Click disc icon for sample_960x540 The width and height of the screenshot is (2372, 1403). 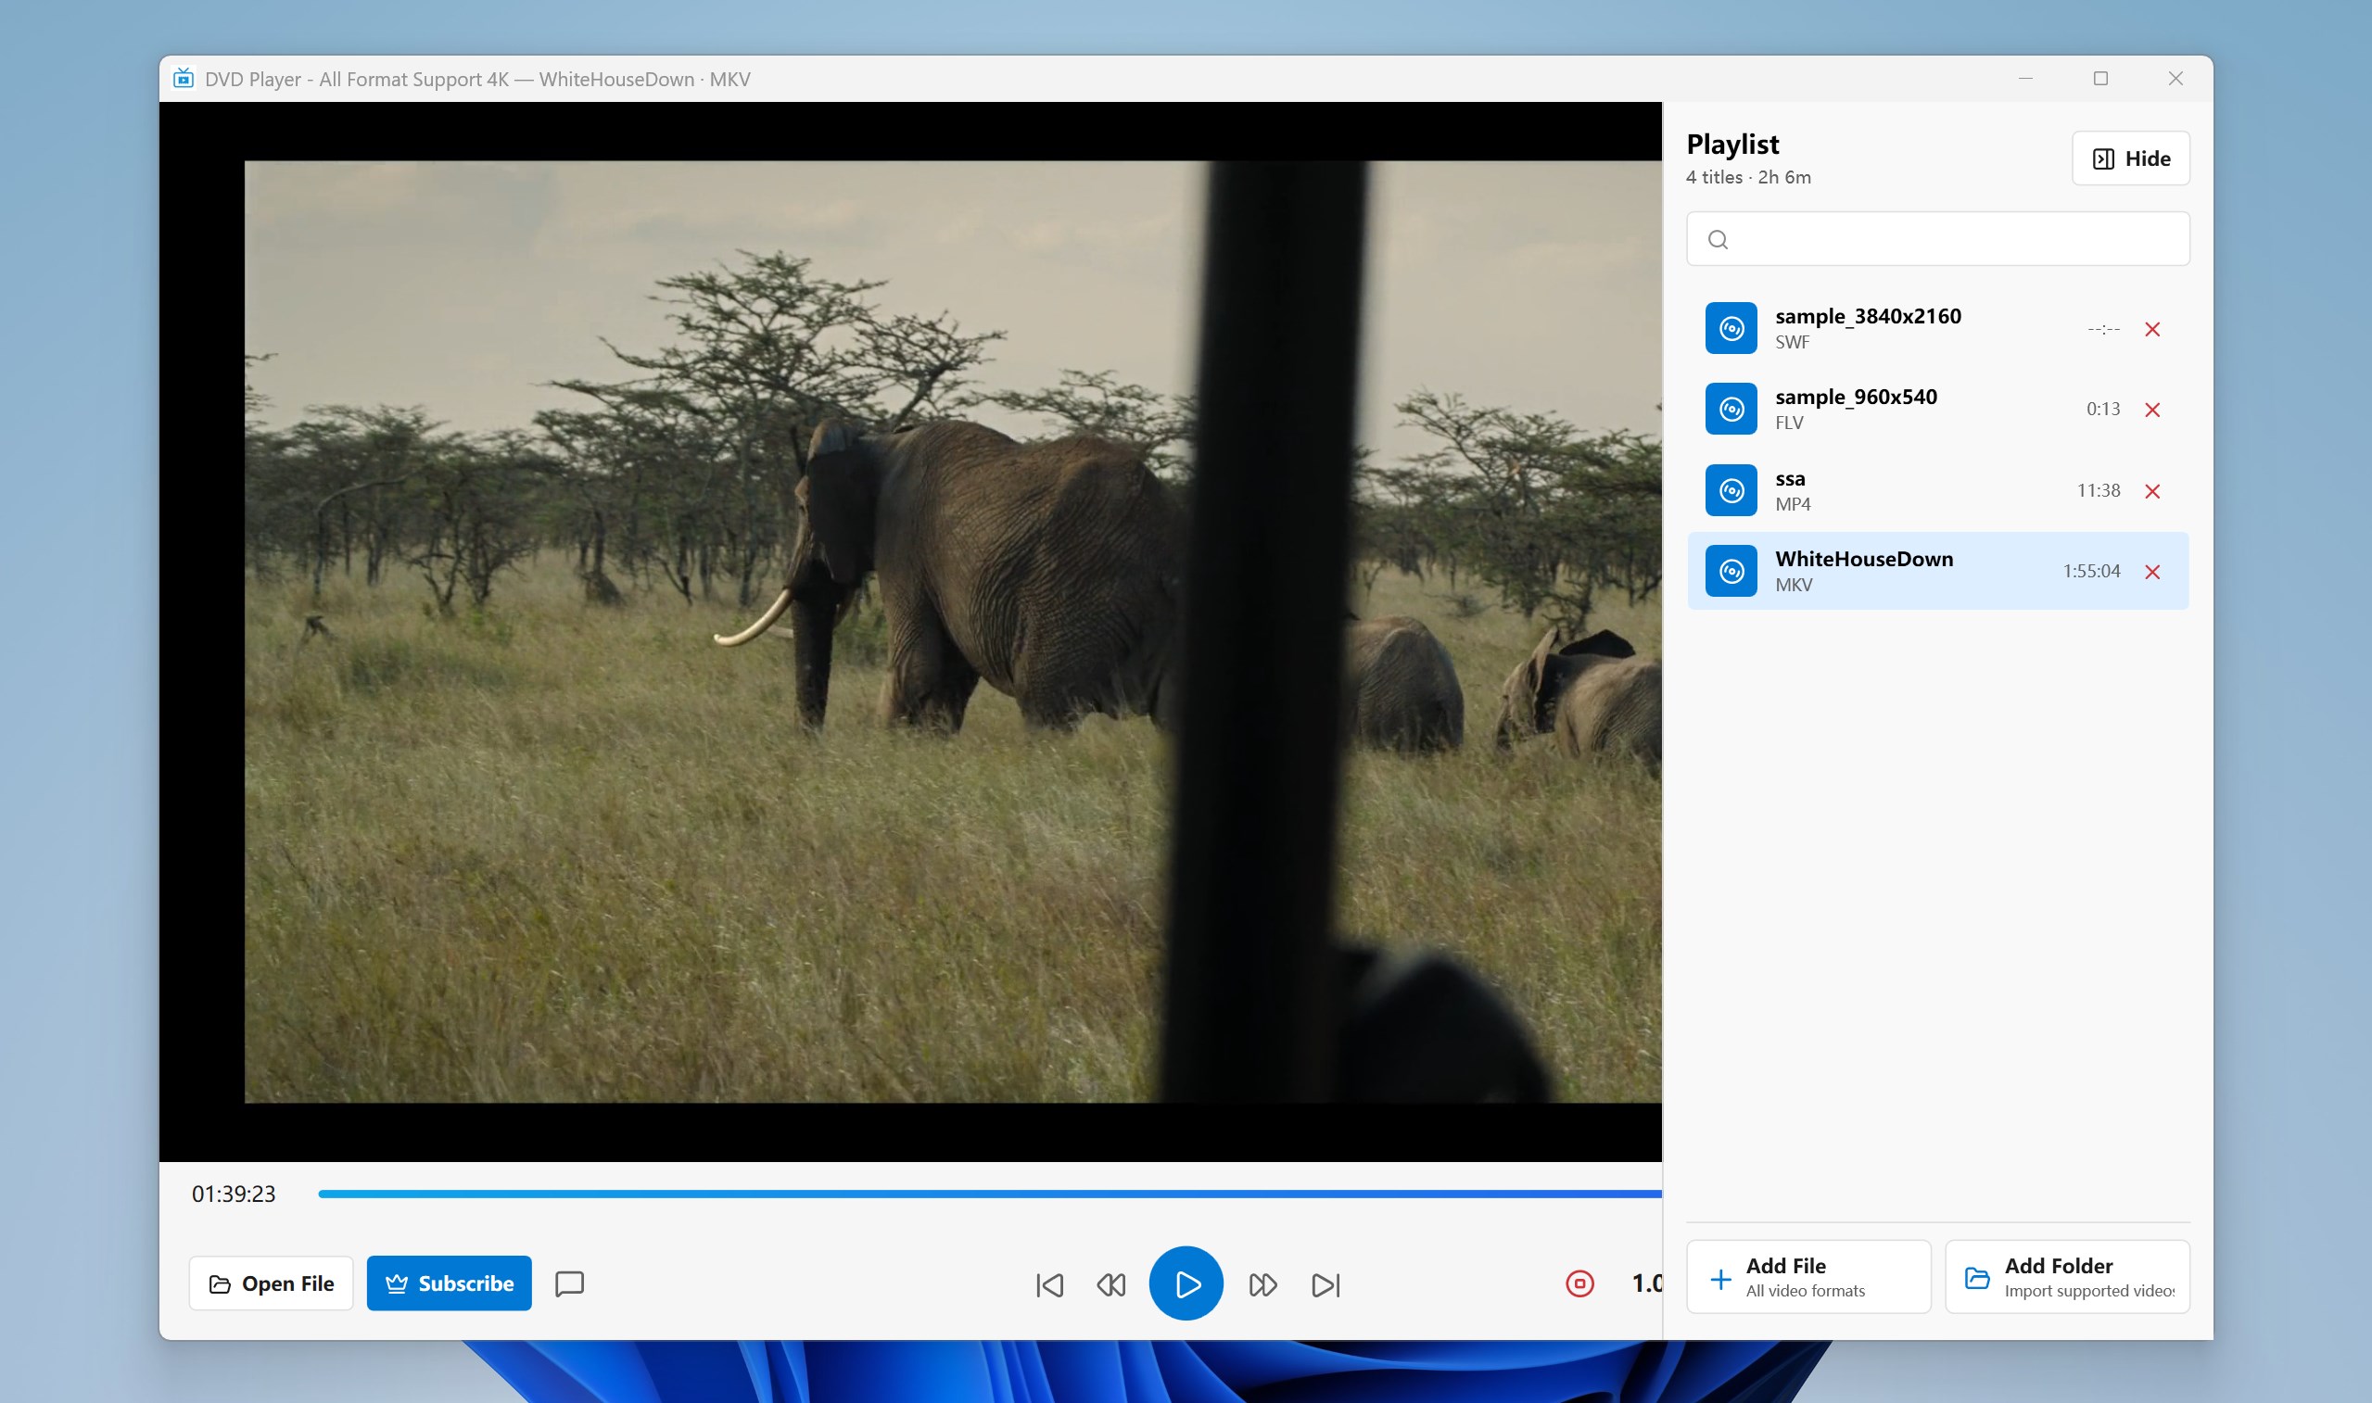pos(1731,409)
